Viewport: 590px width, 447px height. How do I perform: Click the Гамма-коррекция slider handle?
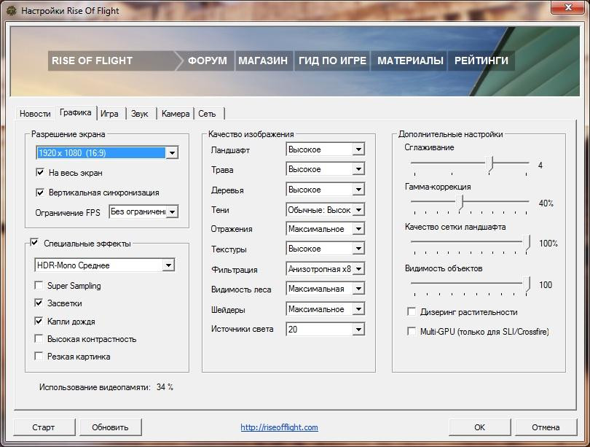460,203
